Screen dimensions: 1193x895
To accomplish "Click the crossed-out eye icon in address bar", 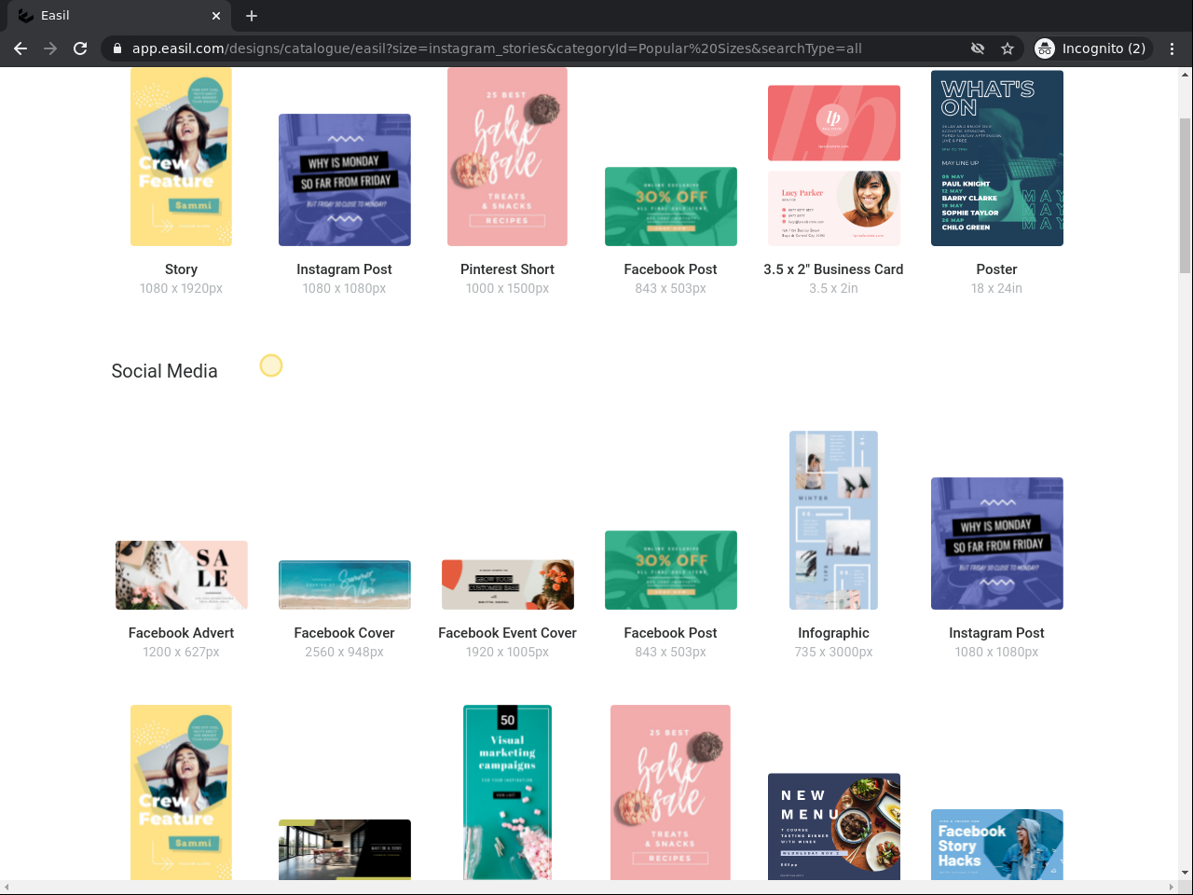I will 978,48.
